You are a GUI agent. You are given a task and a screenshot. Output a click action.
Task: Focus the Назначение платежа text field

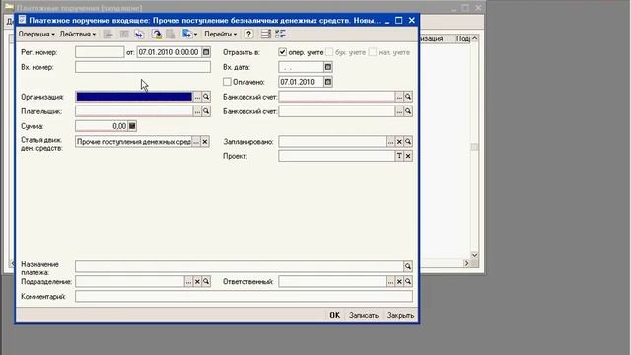239,266
